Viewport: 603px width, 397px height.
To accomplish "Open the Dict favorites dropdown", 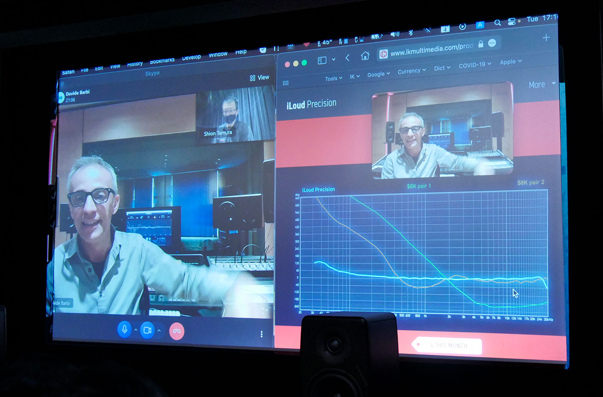I will [x=442, y=68].
